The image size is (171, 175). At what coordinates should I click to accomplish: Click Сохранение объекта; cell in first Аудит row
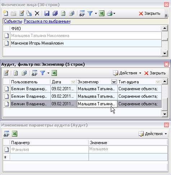(139, 89)
